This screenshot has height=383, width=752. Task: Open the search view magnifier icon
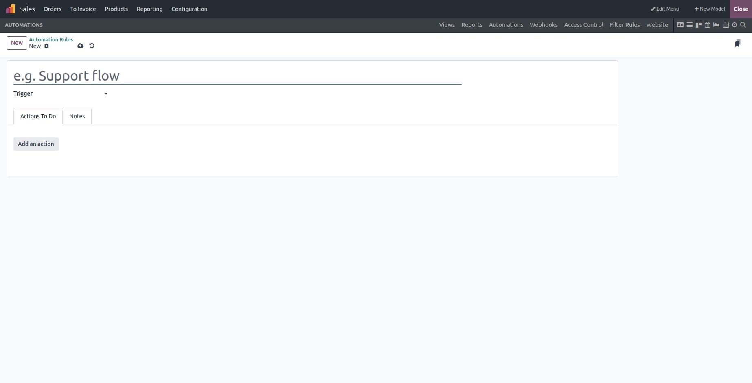coord(743,25)
